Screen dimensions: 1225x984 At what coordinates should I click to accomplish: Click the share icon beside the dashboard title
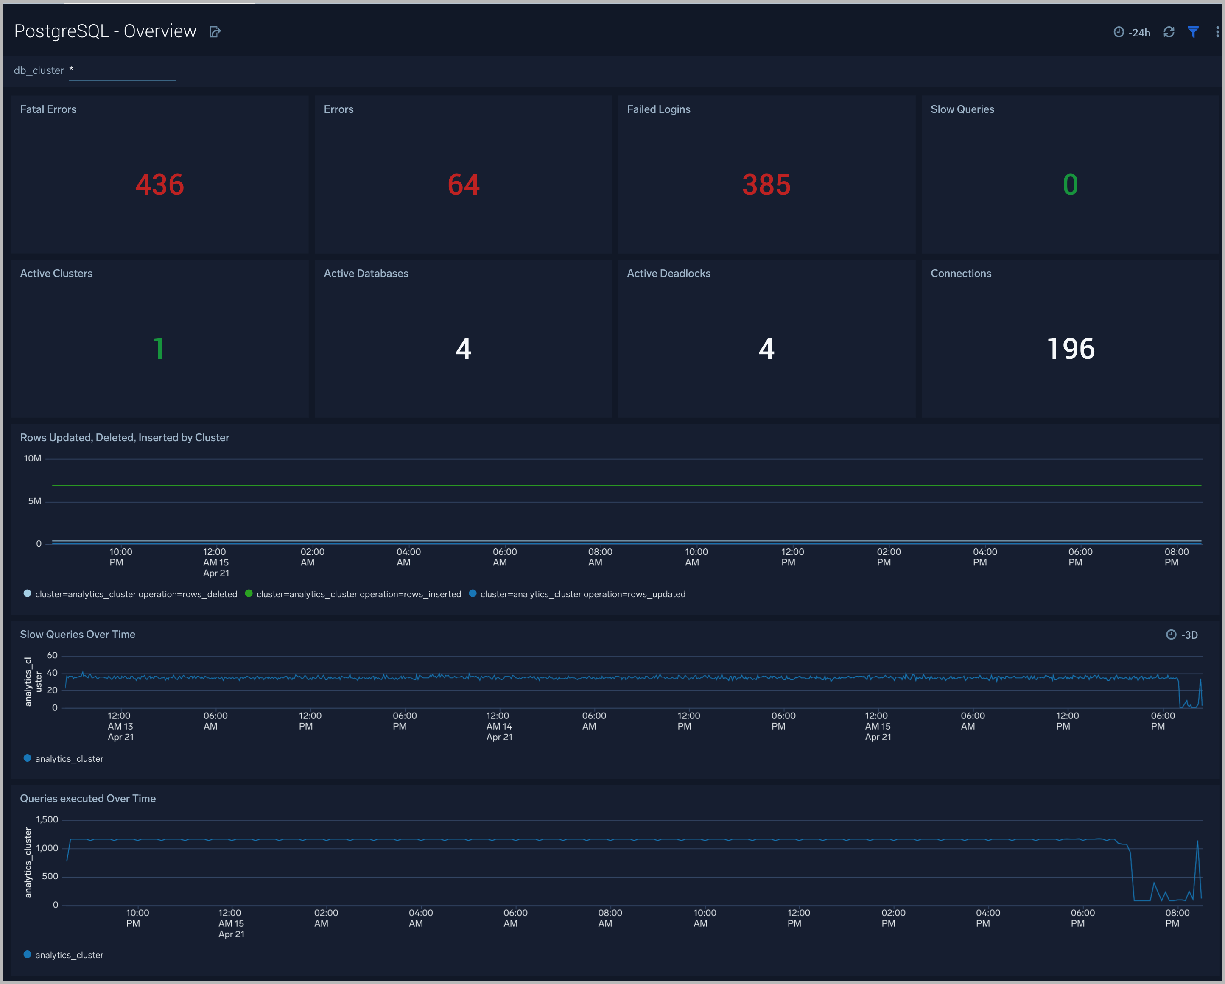tap(215, 32)
